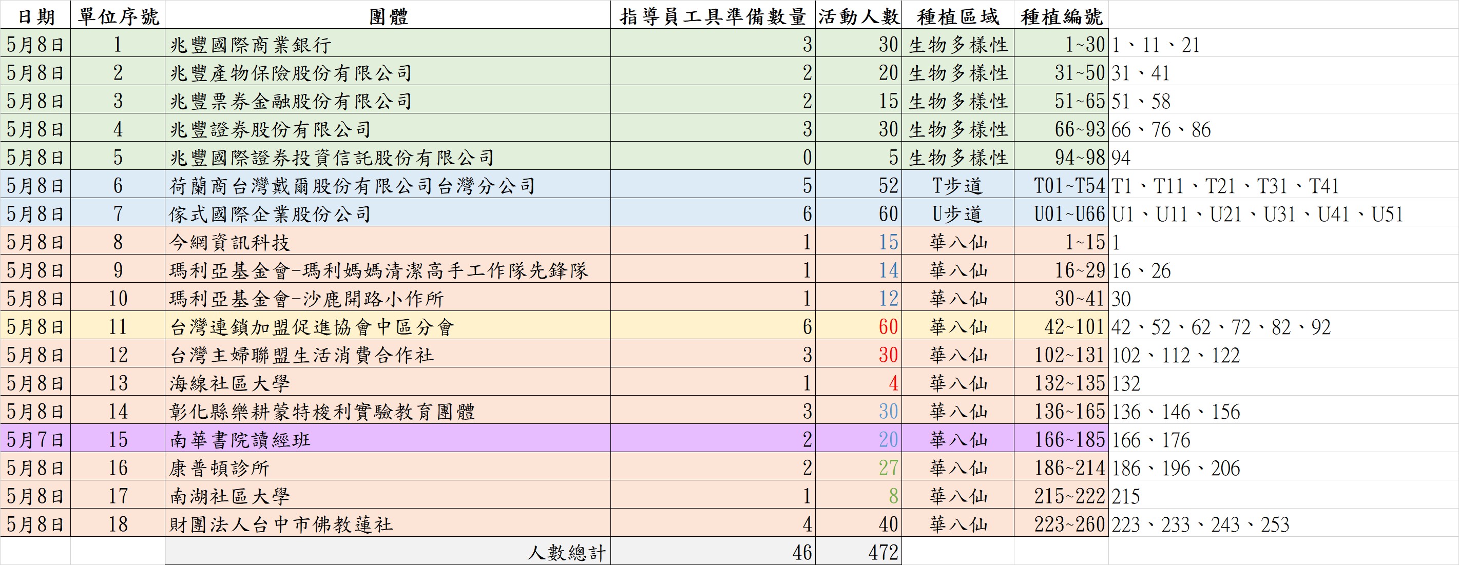
Task: Select the cell 瑪利亞基金會-沙鹿開路小作所
Action: point(388,298)
